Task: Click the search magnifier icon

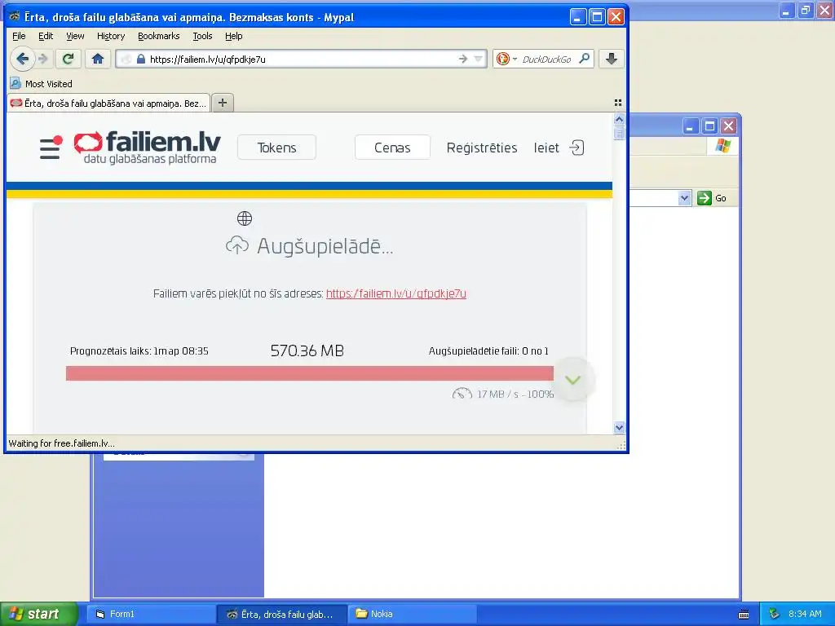Action: click(x=584, y=58)
